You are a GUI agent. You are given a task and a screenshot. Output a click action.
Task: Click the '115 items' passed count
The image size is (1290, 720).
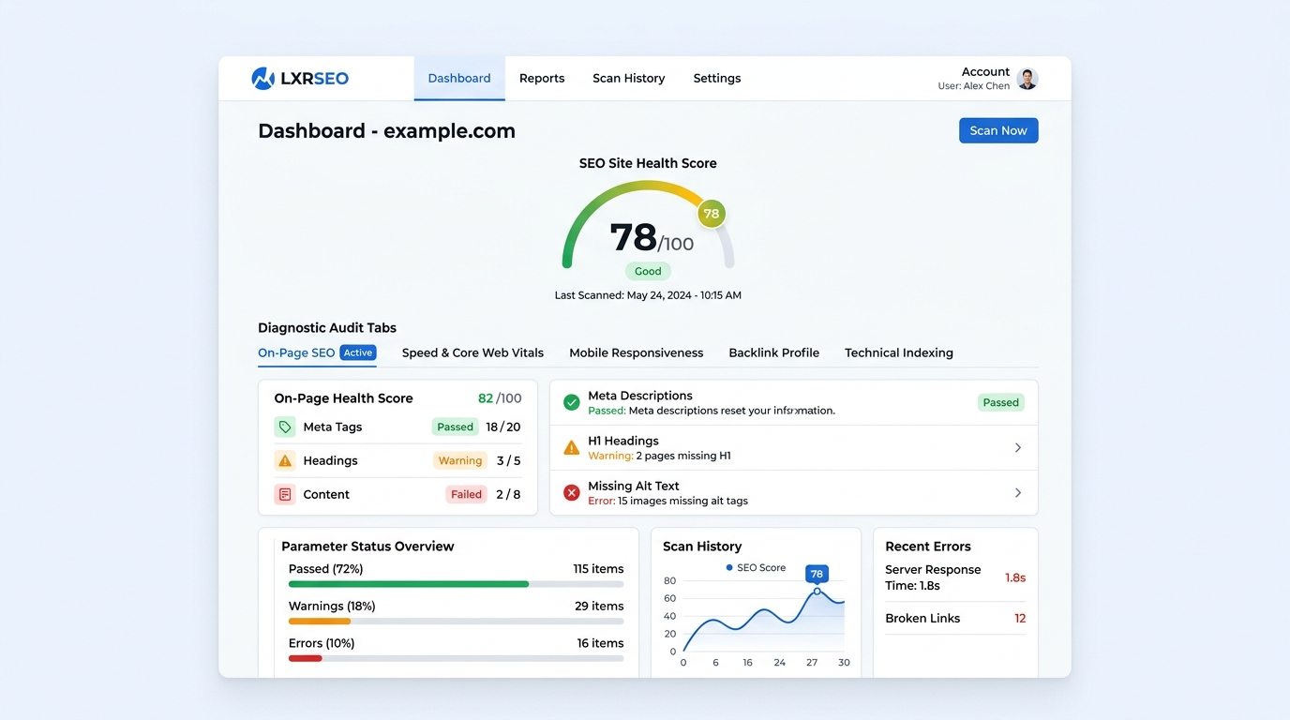tap(598, 569)
